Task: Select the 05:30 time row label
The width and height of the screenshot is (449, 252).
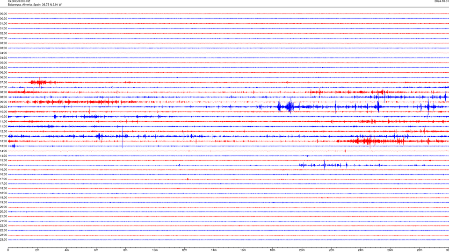Action: 3,68
